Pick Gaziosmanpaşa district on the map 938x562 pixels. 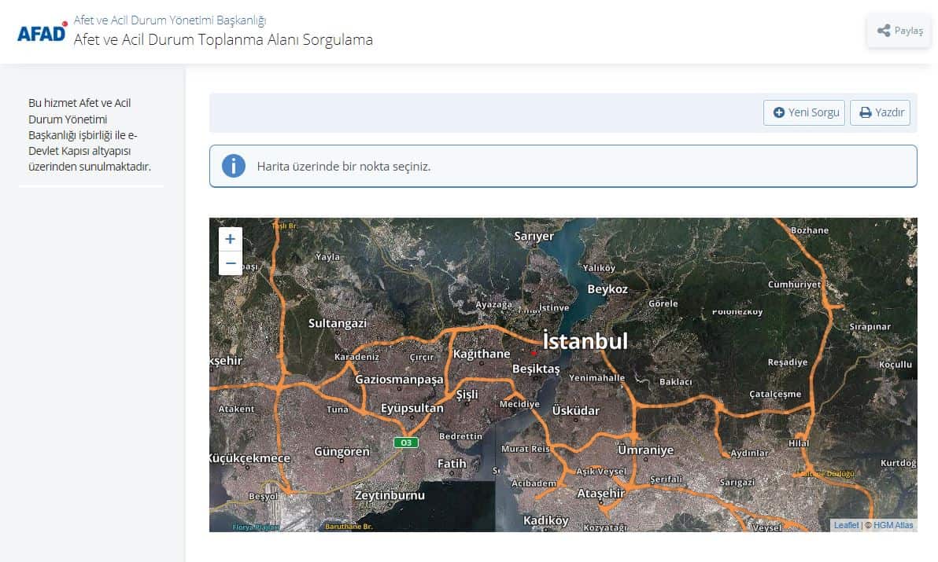[x=399, y=379]
